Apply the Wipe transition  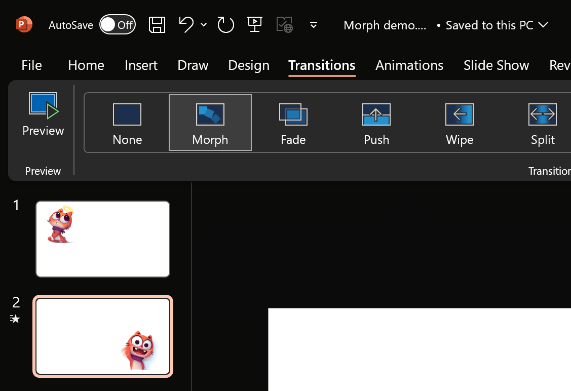tap(459, 124)
